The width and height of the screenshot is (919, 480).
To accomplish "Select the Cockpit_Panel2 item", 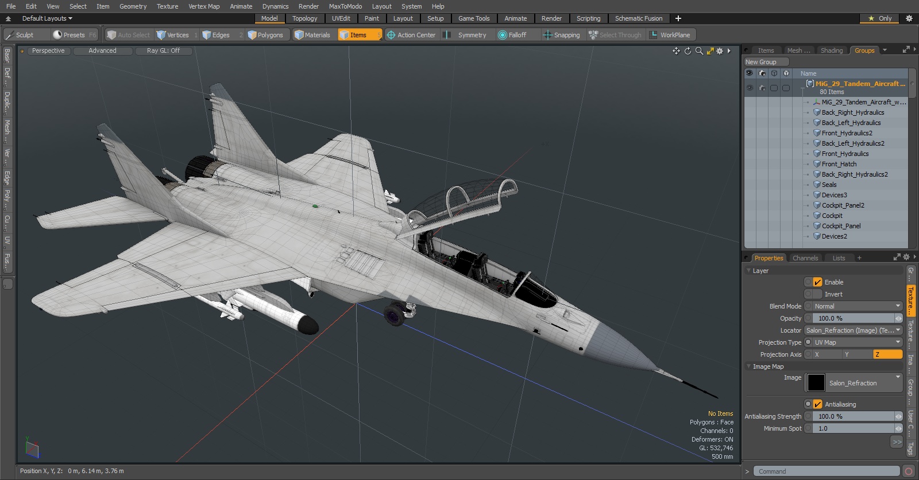I will [843, 205].
